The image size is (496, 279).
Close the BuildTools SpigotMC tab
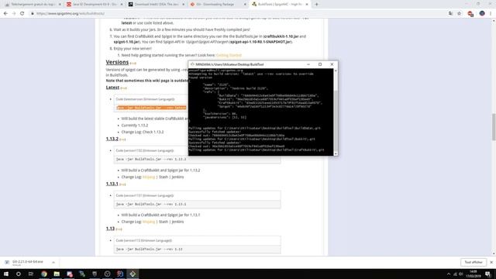point(307,5)
